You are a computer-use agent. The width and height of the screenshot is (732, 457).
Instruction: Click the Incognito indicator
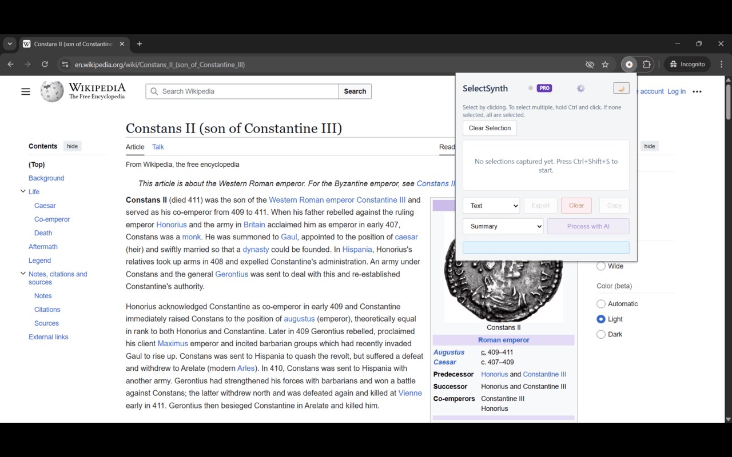(x=687, y=65)
